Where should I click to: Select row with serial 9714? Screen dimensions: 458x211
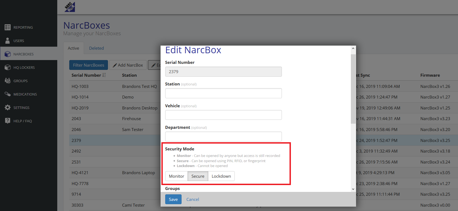(x=76, y=194)
